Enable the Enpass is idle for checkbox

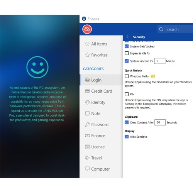pyautogui.click(x=127, y=53)
